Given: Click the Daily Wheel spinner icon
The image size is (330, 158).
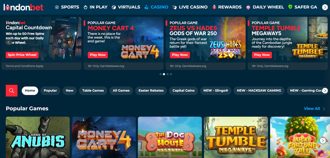Looking at the screenshot, I should (248, 7).
